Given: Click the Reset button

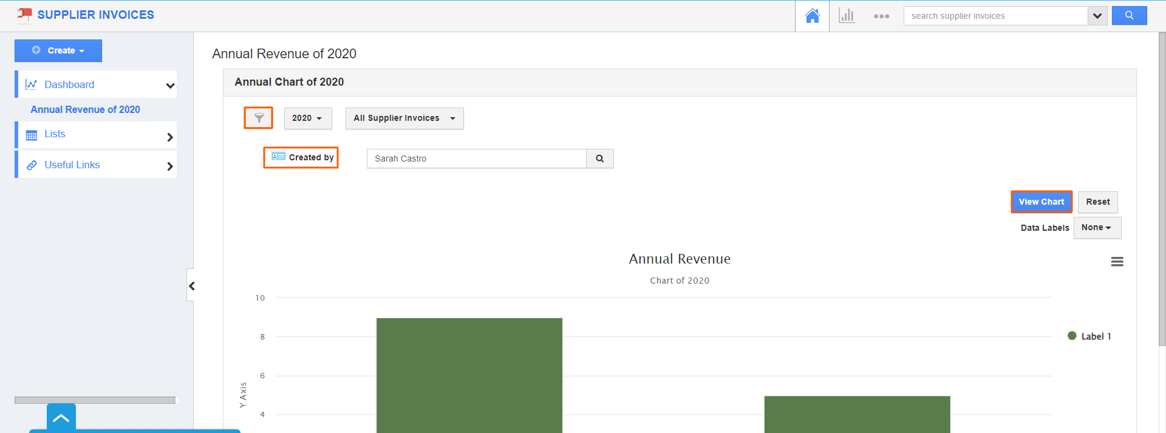Looking at the screenshot, I should [x=1098, y=202].
